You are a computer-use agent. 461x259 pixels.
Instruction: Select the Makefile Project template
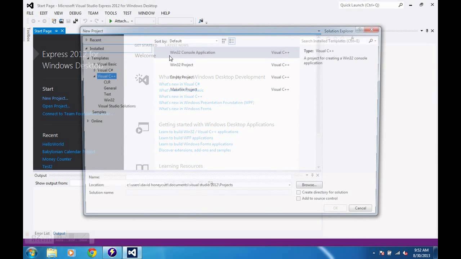[x=227, y=90]
